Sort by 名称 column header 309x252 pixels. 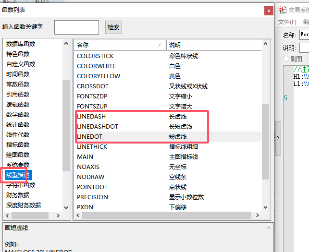(121, 45)
